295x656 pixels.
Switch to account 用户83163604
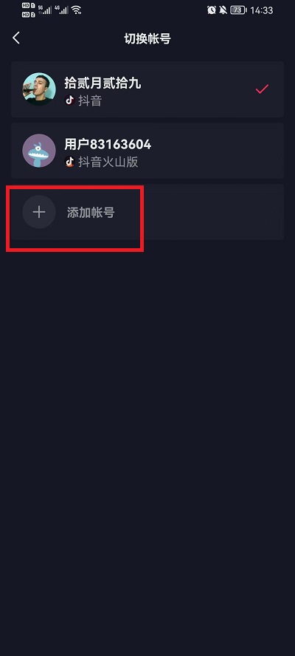pyautogui.click(x=147, y=151)
